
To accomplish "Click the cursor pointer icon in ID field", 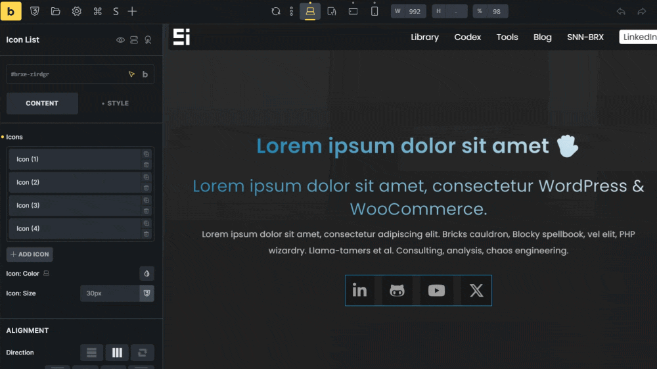I will click(x=131, y=74).
